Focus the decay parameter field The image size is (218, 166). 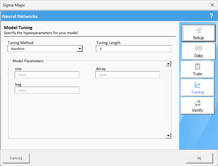[128, 75]
